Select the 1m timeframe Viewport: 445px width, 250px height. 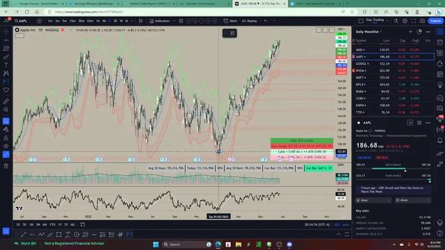click(x=50, y=21)
